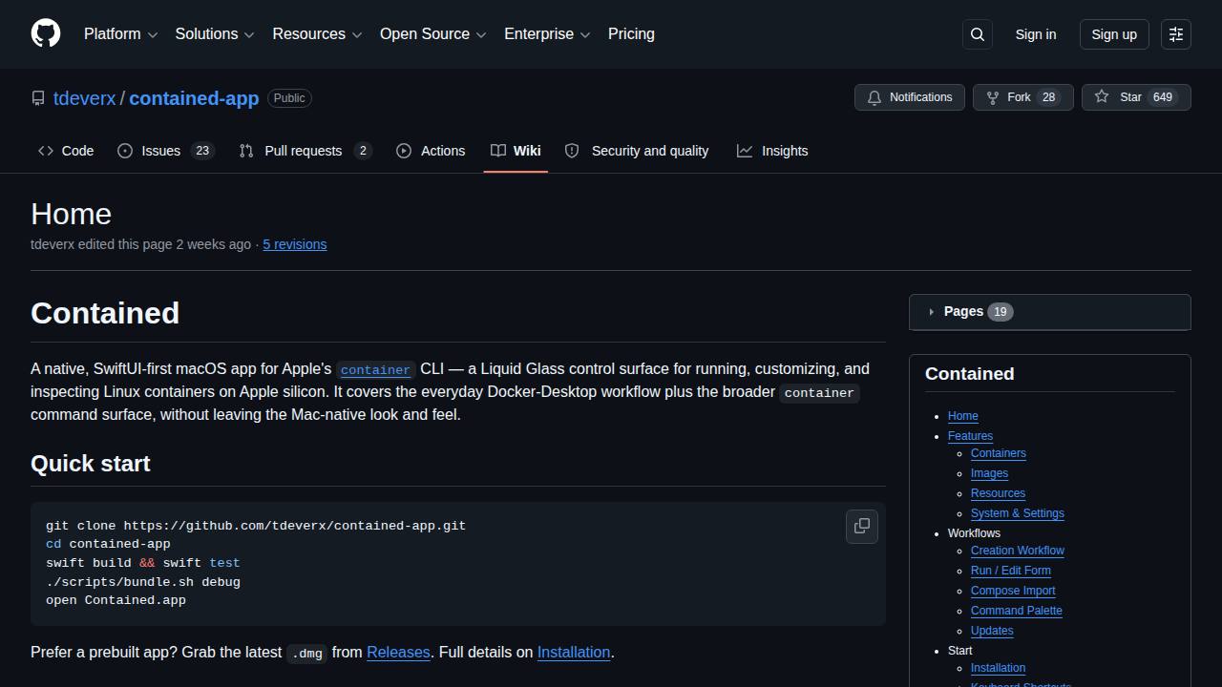The image size is (1222, 687).
Task: Open the tdeverx owner profile link
Action: click(x=85, y=98)
